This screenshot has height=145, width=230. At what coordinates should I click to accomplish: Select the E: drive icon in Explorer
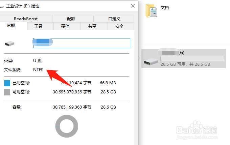151,61
